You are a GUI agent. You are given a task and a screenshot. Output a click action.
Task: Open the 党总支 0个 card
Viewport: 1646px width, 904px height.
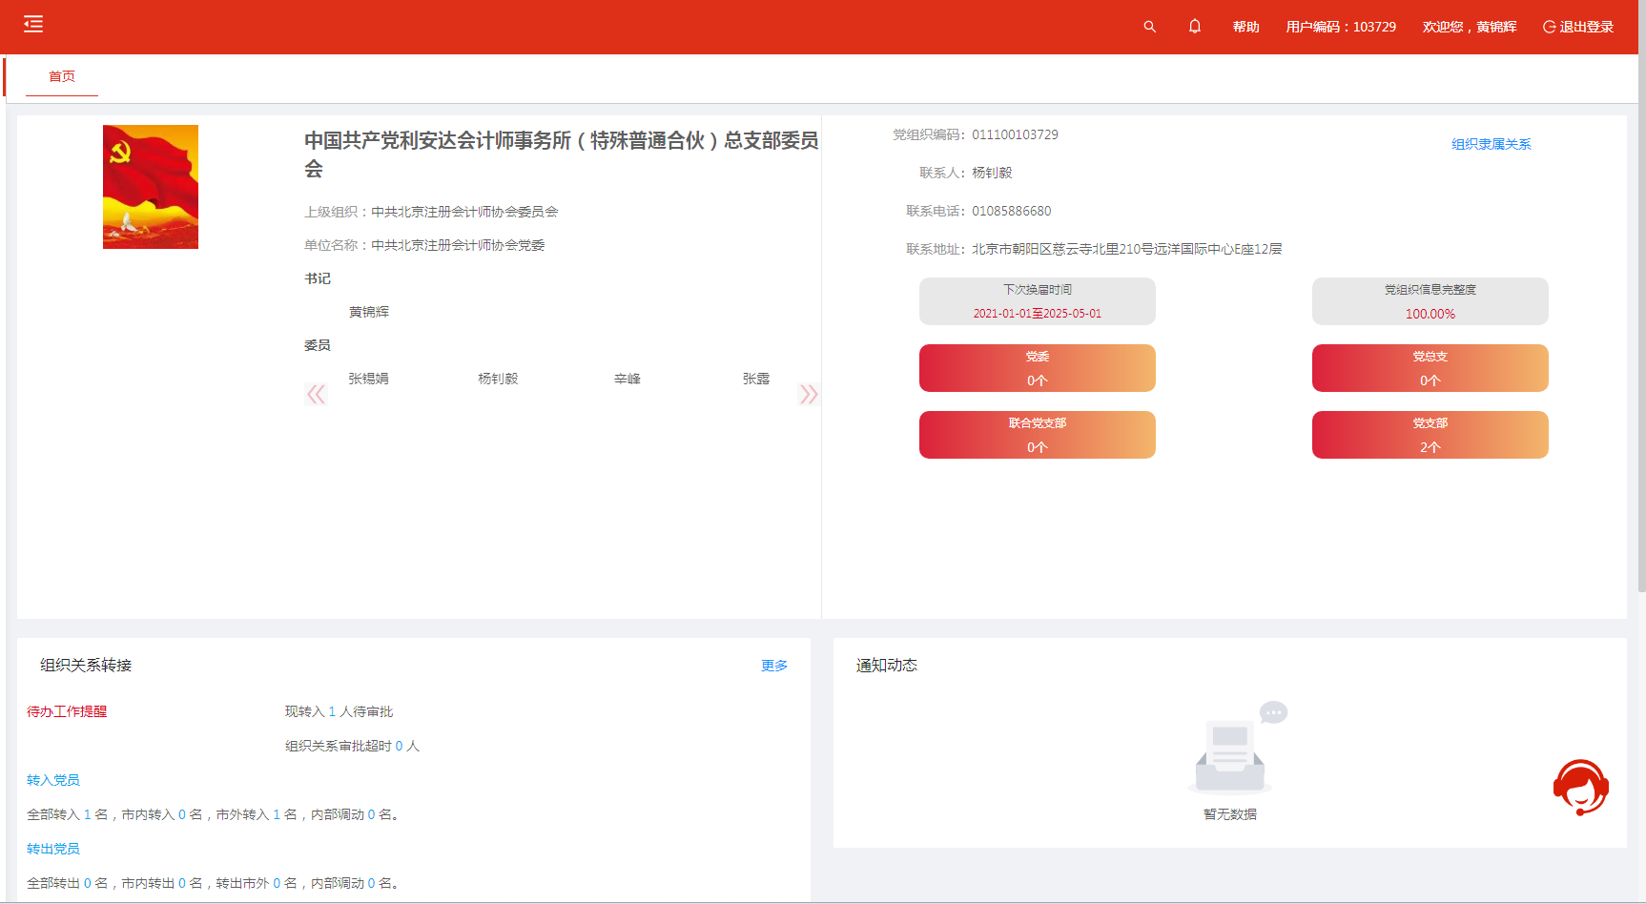click(x=1430, y=368)
